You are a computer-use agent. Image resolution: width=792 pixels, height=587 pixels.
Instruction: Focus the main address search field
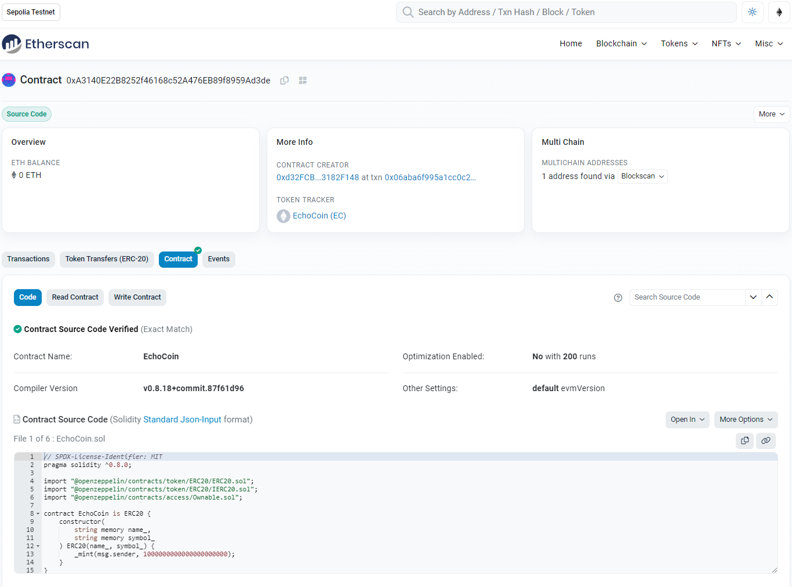[566, 12]
